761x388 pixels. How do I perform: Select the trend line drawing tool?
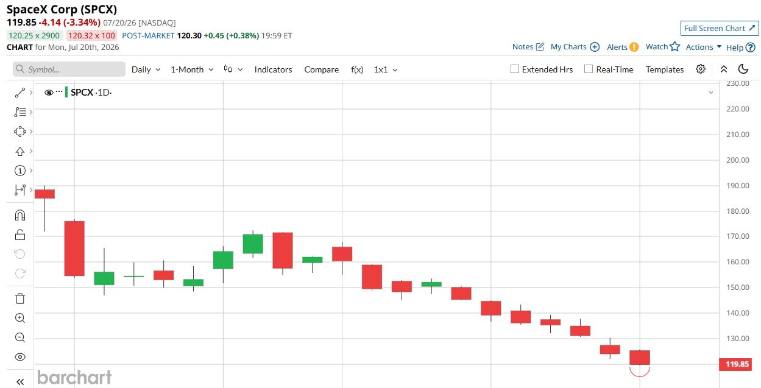(x=19, y=93)
